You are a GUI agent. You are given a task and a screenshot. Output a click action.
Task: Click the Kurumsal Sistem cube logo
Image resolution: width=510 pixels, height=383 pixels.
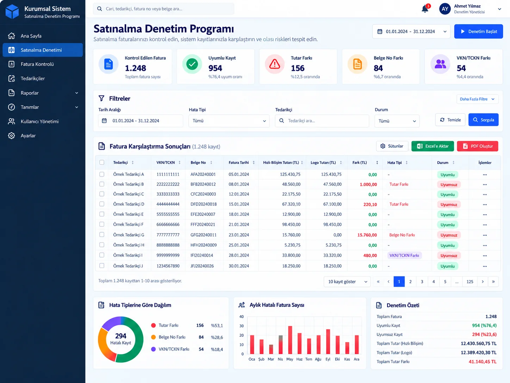pyautogui.click(x=12, y=12)
